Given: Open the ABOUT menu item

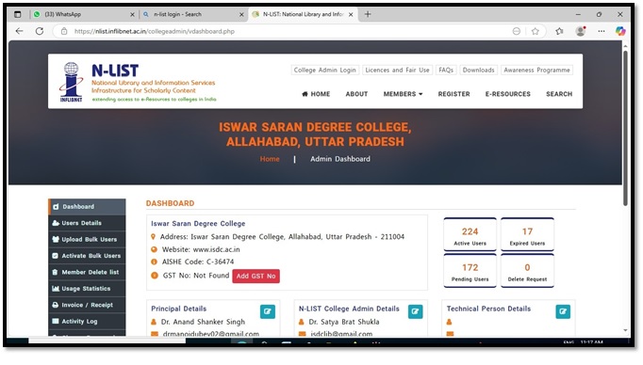Looking at the screenshot, I should [x=356, y=94].
